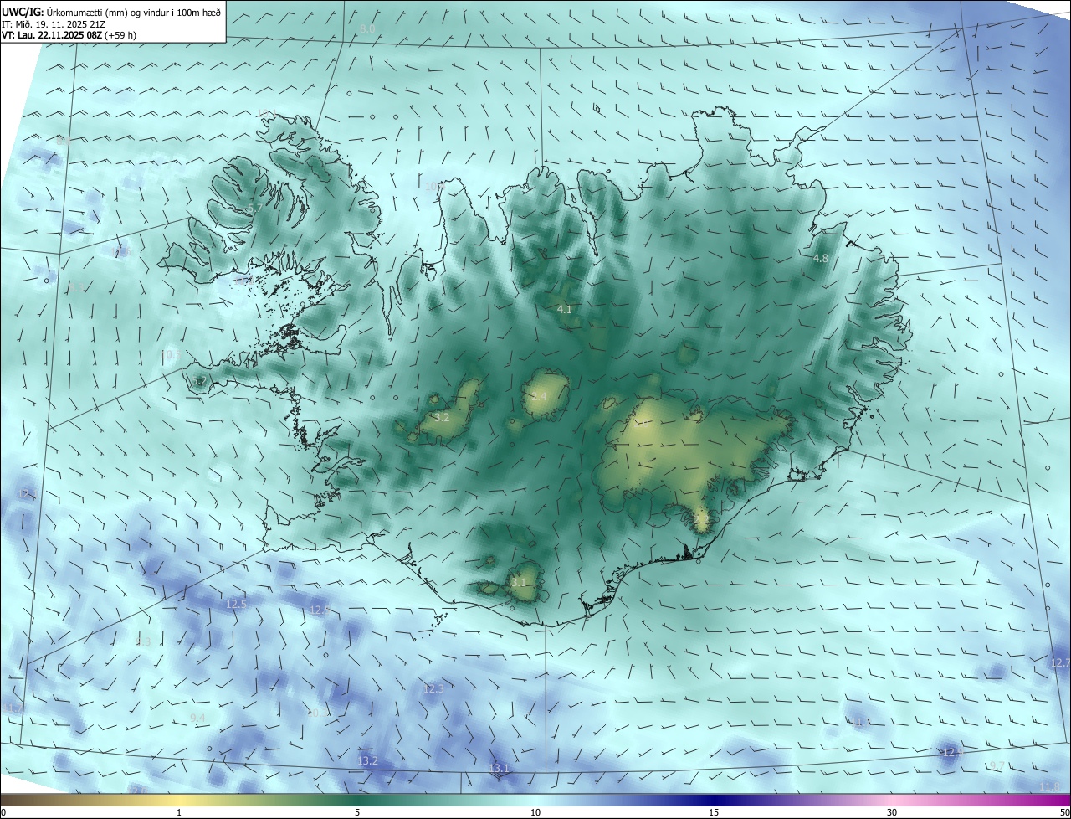Click the '9.7' value label over the sea
Image resolution: width=1071 pixels, height=819 pixels.
(997, 766)
